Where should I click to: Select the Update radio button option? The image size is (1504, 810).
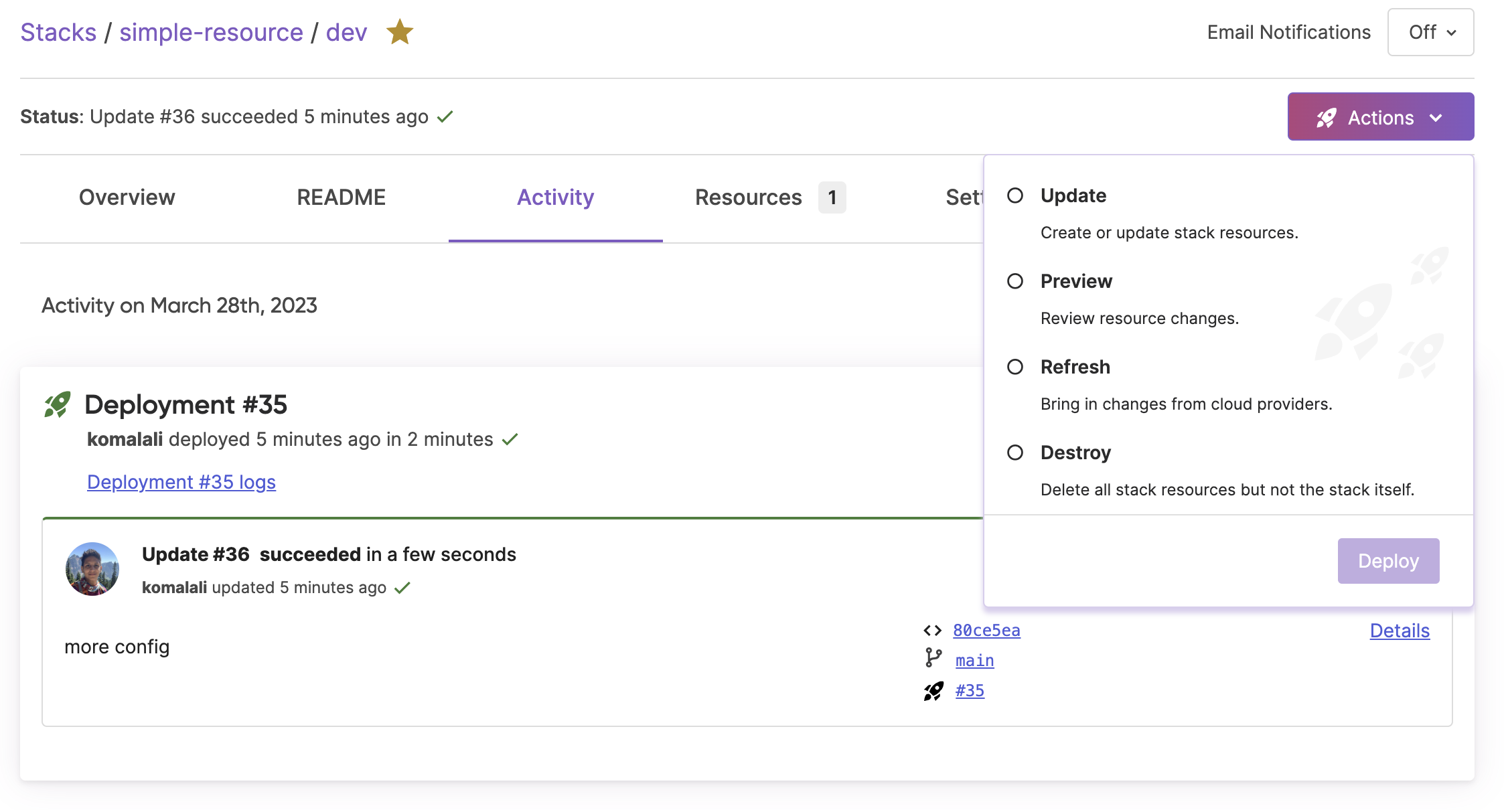click(x=1015, y=195)
